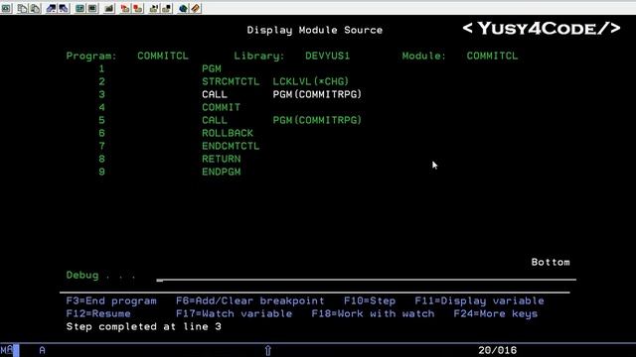Click source line 1 PGM
636x357 pixels.
click(212, 68)
